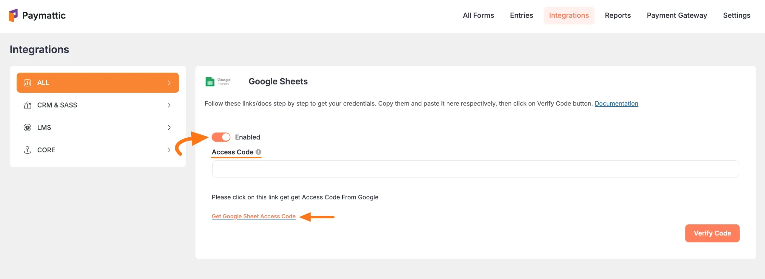Expand the CRM & SASS chevron

click(x=169, y=105)
